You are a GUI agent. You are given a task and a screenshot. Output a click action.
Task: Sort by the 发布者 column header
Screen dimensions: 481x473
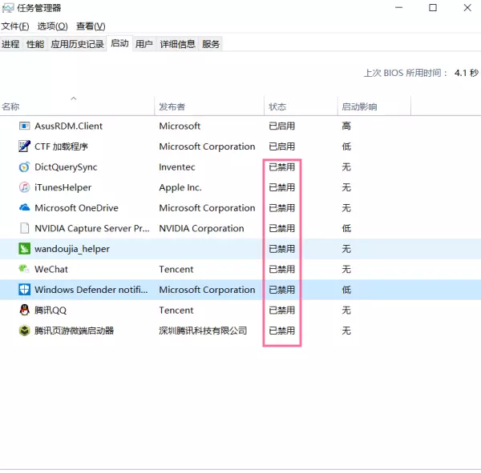(x=209, y=106)
